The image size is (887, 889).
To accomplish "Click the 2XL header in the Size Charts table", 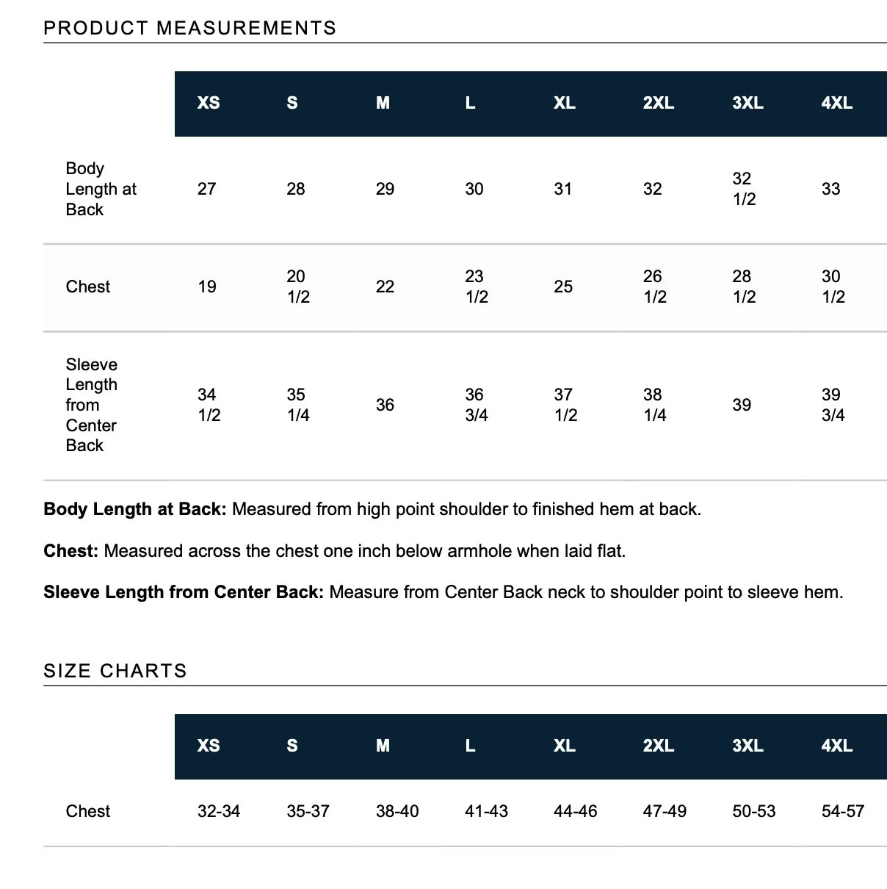I will click(659, 746).
